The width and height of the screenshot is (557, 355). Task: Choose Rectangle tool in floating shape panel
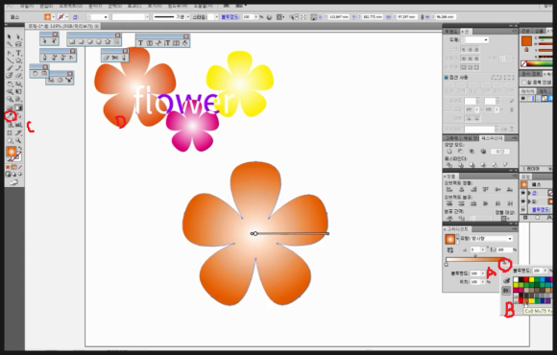pyautogui.click(x=72, y=42)
